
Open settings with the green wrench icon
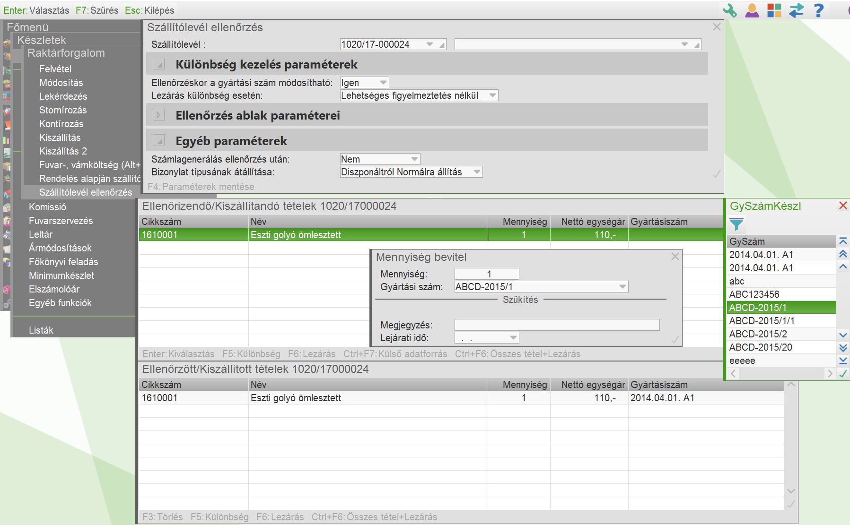(x=729, y=10)
